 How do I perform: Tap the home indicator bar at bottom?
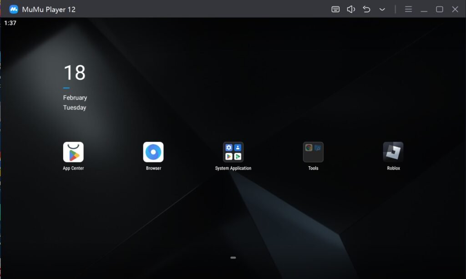(233, 257)
